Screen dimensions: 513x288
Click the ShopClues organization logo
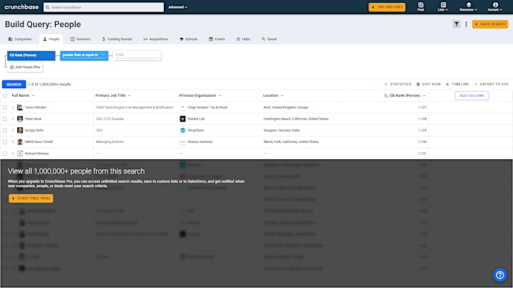point(182,130)
